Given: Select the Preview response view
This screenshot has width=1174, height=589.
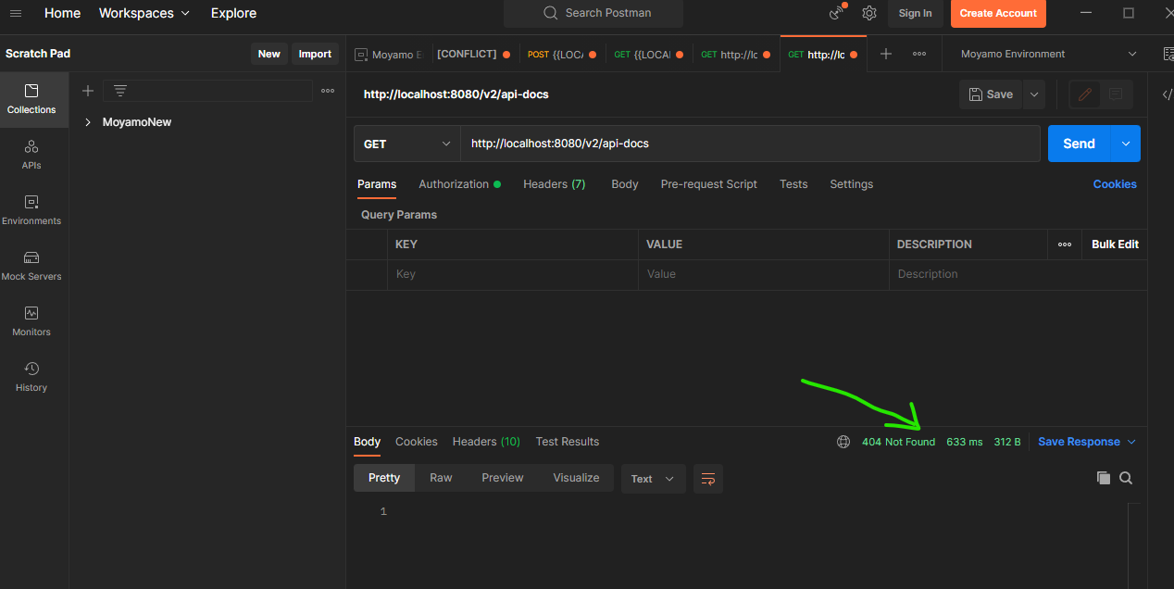Looking at the screenshot, I should (503, 478).
